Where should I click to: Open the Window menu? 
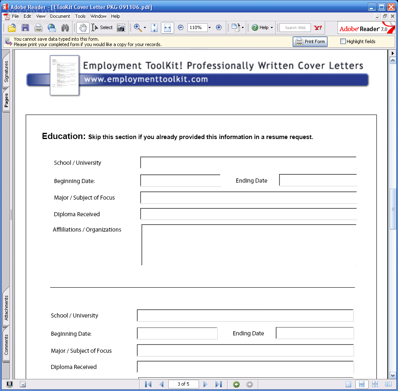(98, 16)
